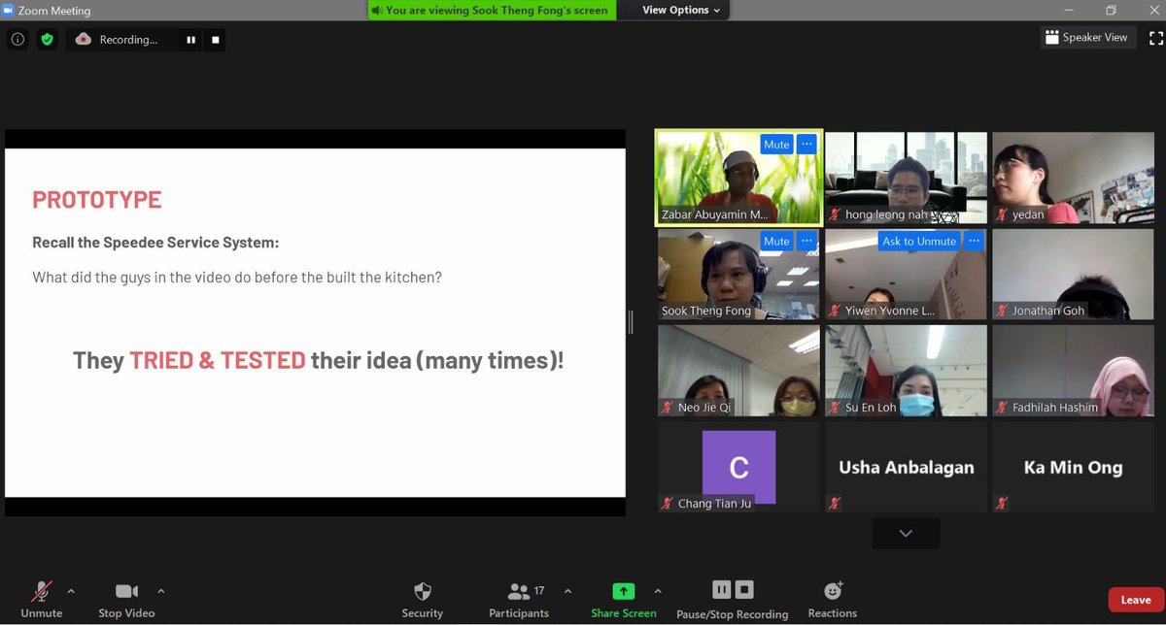Click muted mic icon on Jonathan Goh's tile

coord(1003,311)
